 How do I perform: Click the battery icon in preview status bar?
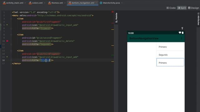(x=182, y=33)
